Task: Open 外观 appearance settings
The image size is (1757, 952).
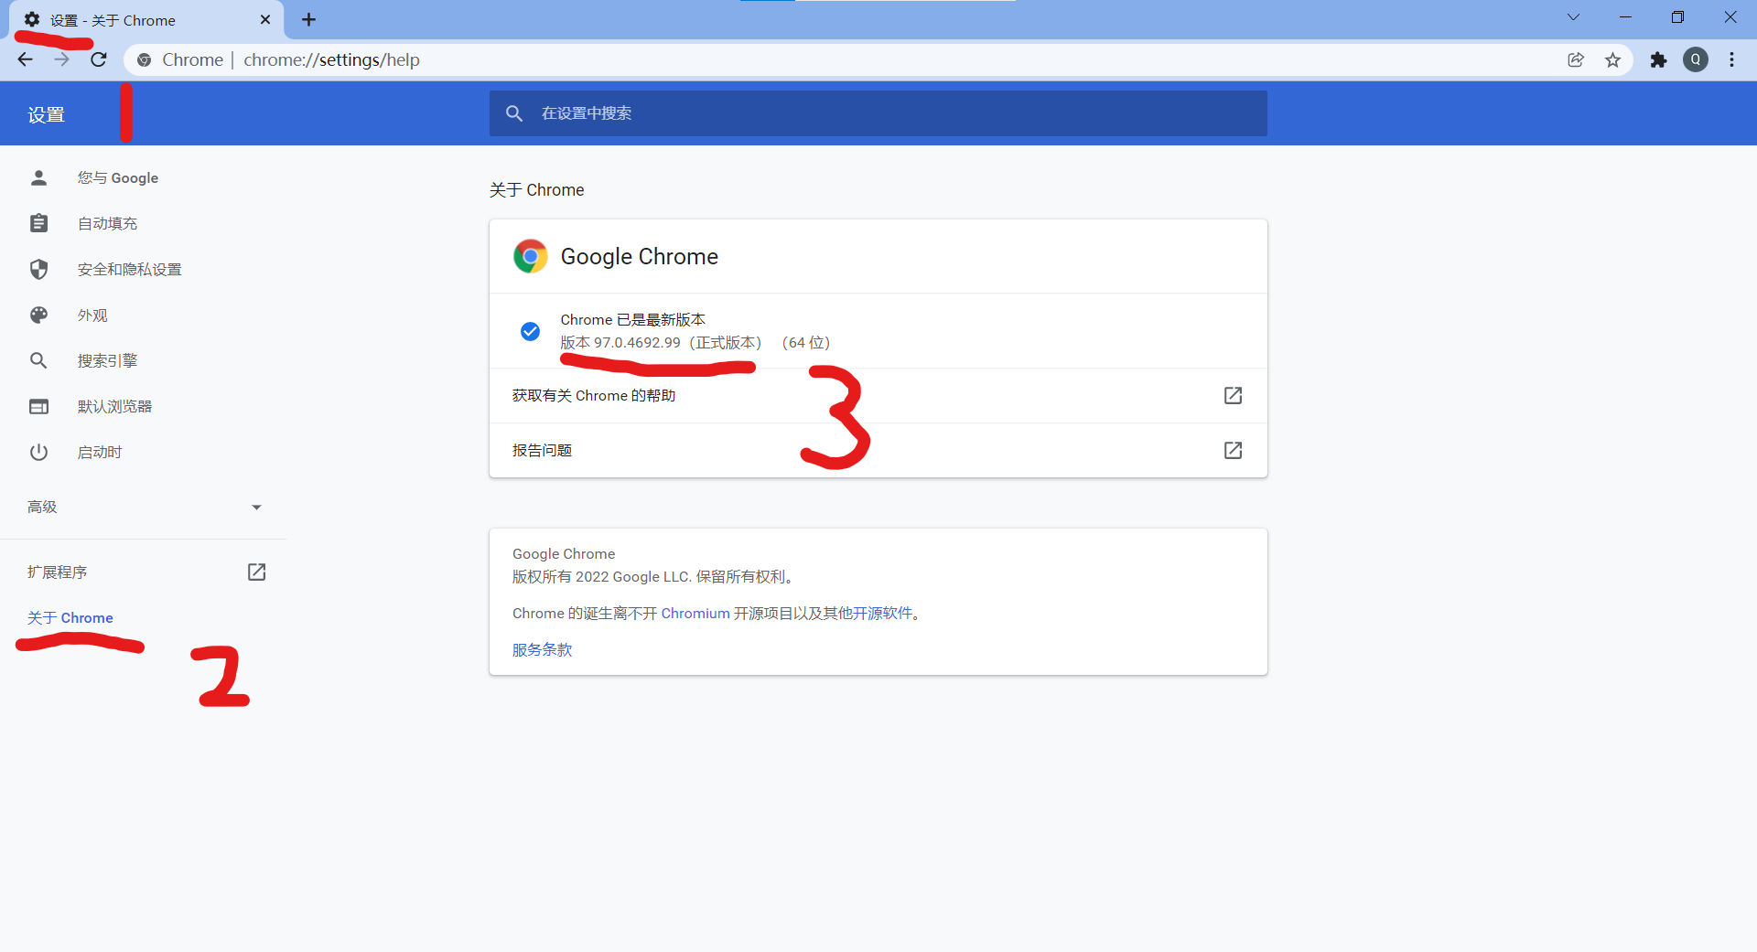Action: [x=92, y=315]
